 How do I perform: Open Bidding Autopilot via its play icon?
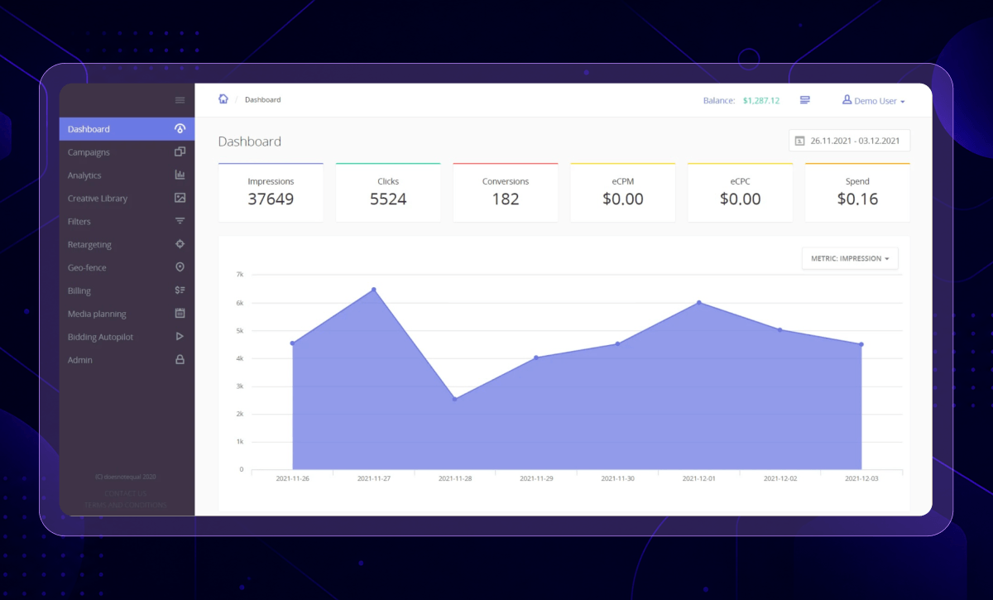point(180,337)
